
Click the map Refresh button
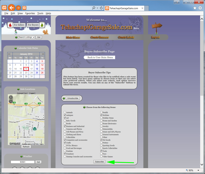(x=26, y=147)
